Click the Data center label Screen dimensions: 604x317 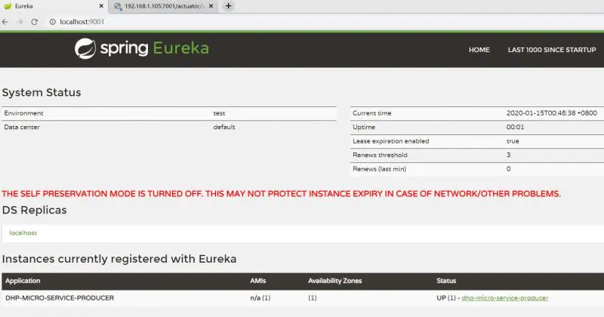tap(22, 127)
